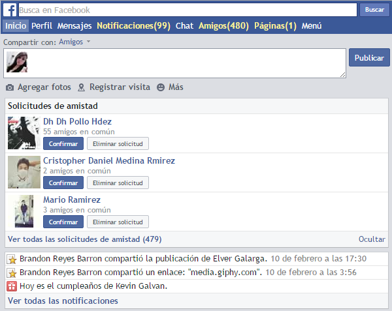Click the Facebook logo icon
The width and height of the screenshot is (392, 311).
(10, 10)
